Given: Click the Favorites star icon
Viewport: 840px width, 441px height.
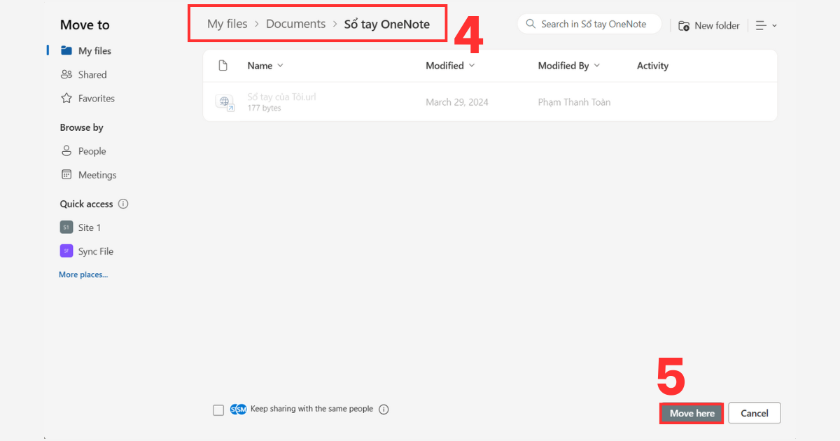Looking at the screenshot, I should 66,98.
